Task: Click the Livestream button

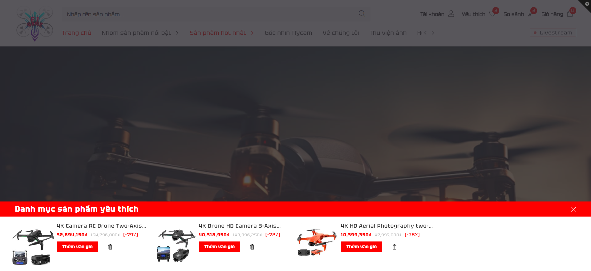Action: [553, 33]
